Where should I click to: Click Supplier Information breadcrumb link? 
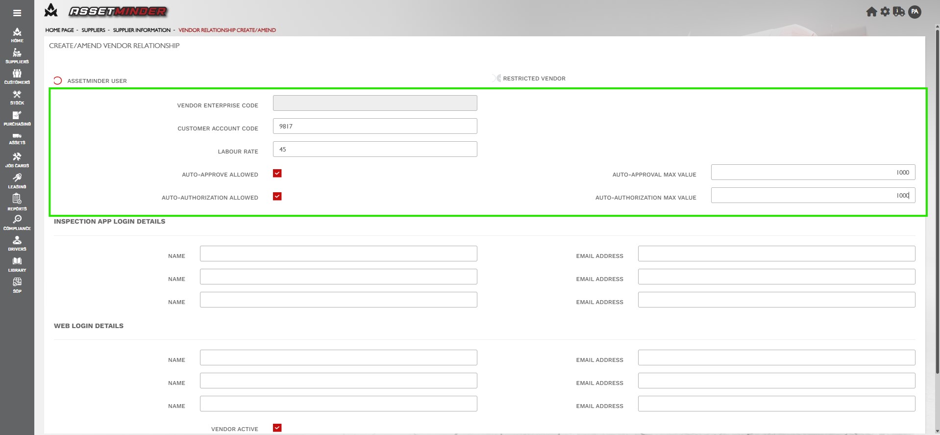[x=142, y=30]
